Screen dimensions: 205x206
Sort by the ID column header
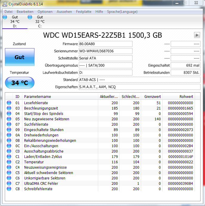tap(17, 96)
